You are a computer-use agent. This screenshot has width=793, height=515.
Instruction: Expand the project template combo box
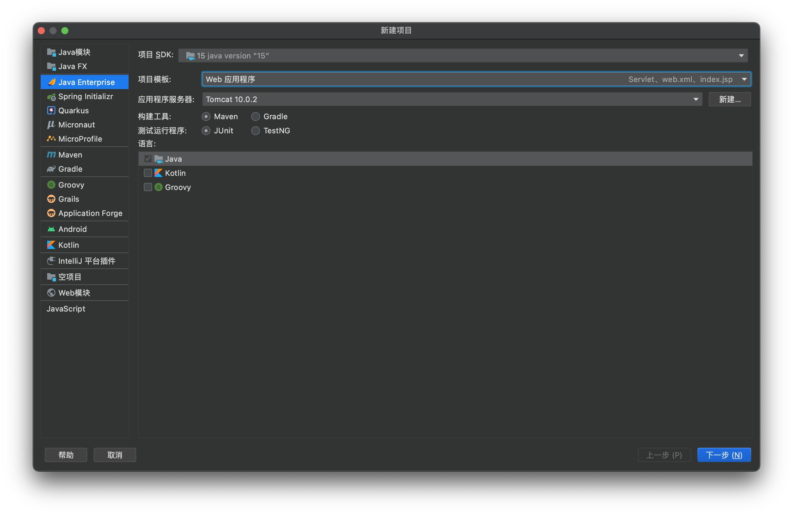click(744, 79)
